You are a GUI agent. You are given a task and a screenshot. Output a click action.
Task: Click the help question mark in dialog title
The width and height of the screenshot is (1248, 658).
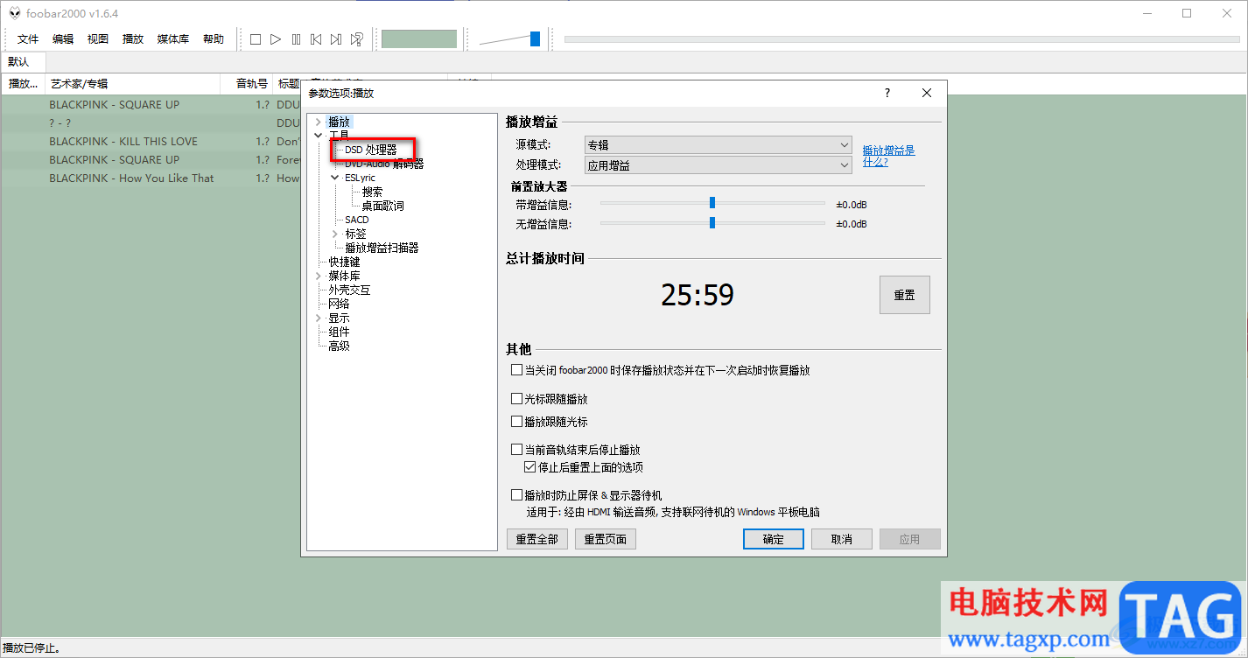[x=887, y=93]
